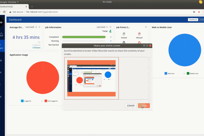Open a new browser tab
The image size is (204, 136).
[32, 6]
